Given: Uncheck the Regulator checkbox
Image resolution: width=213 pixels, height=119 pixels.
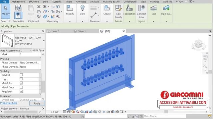Looking at the screenshot, I should pyautogui.click(x=21, y=91).
